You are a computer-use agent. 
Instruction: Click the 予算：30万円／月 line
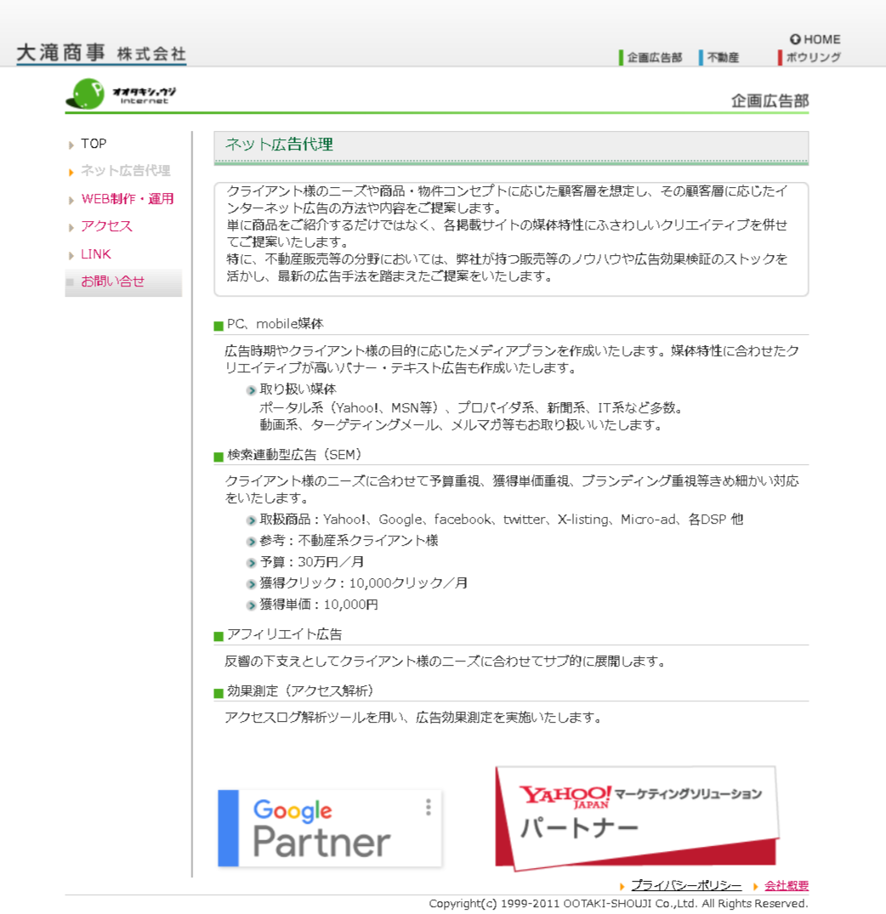pos(312,562)
